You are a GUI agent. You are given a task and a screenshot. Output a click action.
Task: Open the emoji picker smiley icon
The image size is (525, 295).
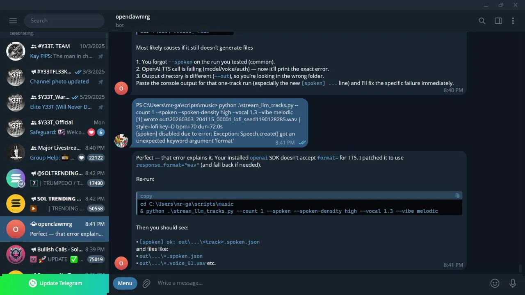tap(495, 283)
